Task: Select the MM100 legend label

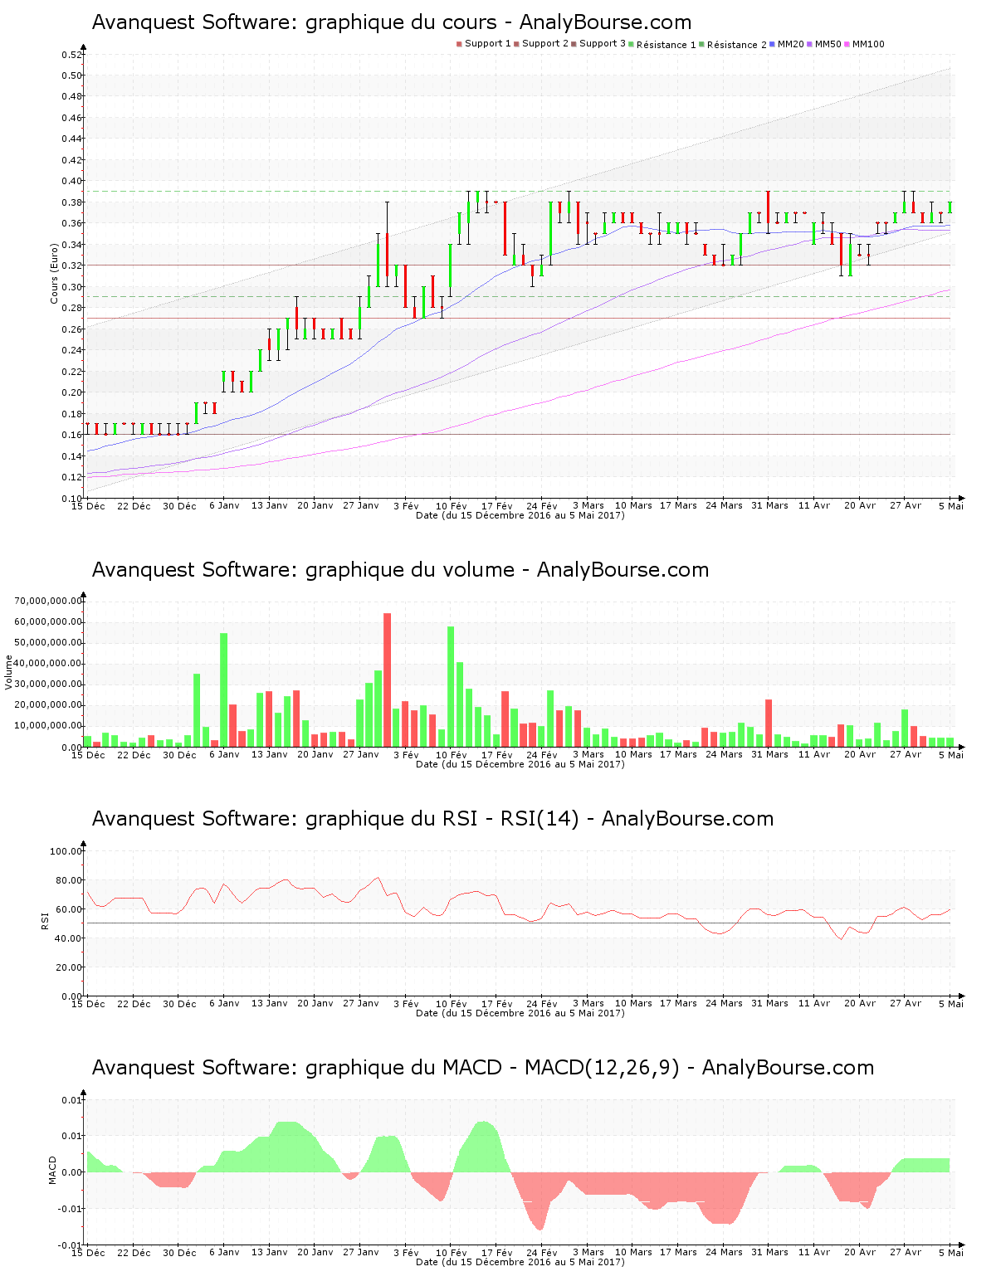Action: [868, 44]
